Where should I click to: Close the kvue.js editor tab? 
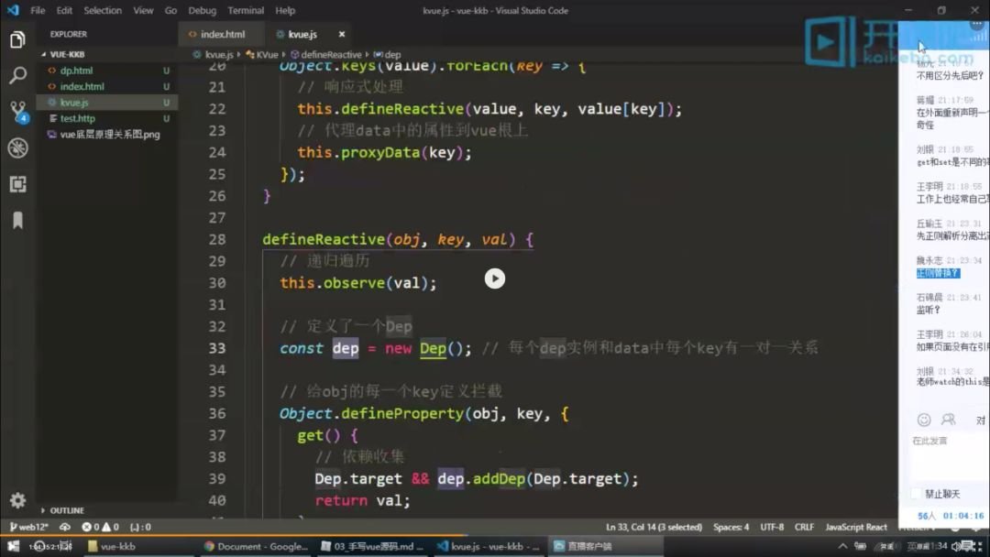342,34
